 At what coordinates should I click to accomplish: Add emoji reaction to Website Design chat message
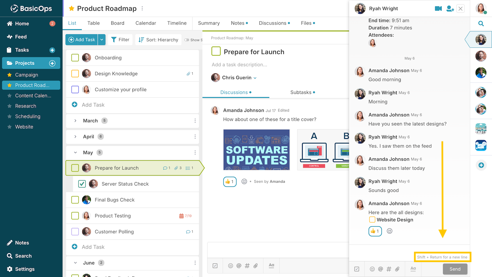390,231
